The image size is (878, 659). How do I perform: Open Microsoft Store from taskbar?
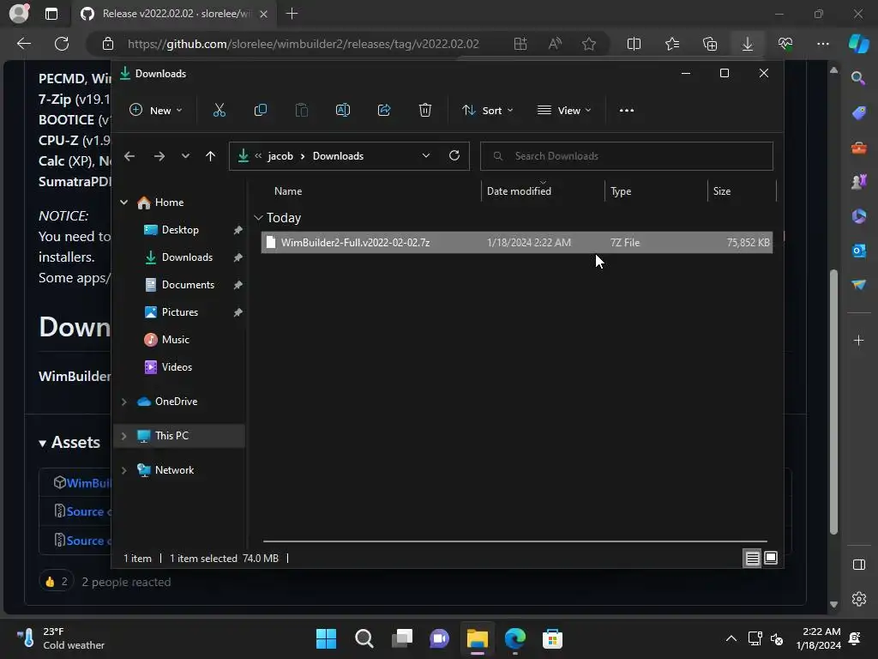tap(552, 638)
